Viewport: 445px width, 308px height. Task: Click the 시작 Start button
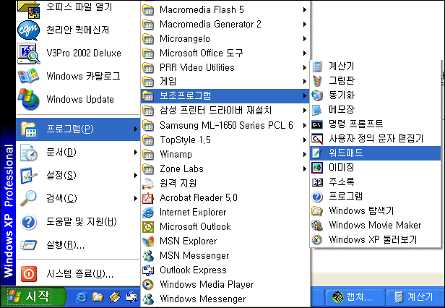click(33, 297)
